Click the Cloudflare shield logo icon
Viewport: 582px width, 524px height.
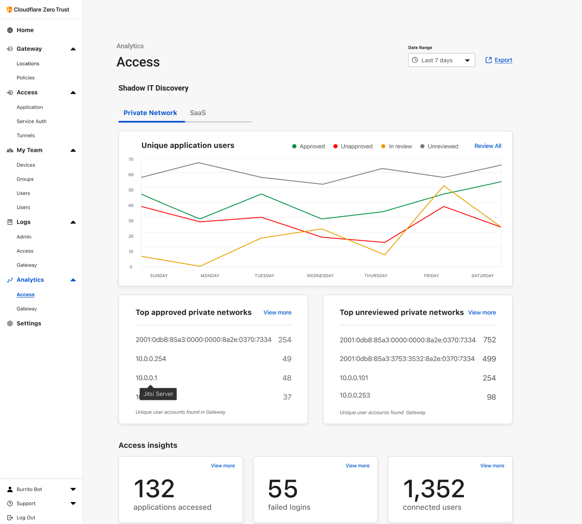(x=9, y=10)
